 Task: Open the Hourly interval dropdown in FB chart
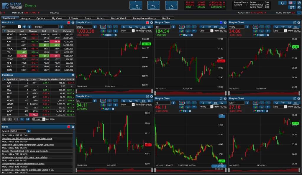[x=206, y=107]
